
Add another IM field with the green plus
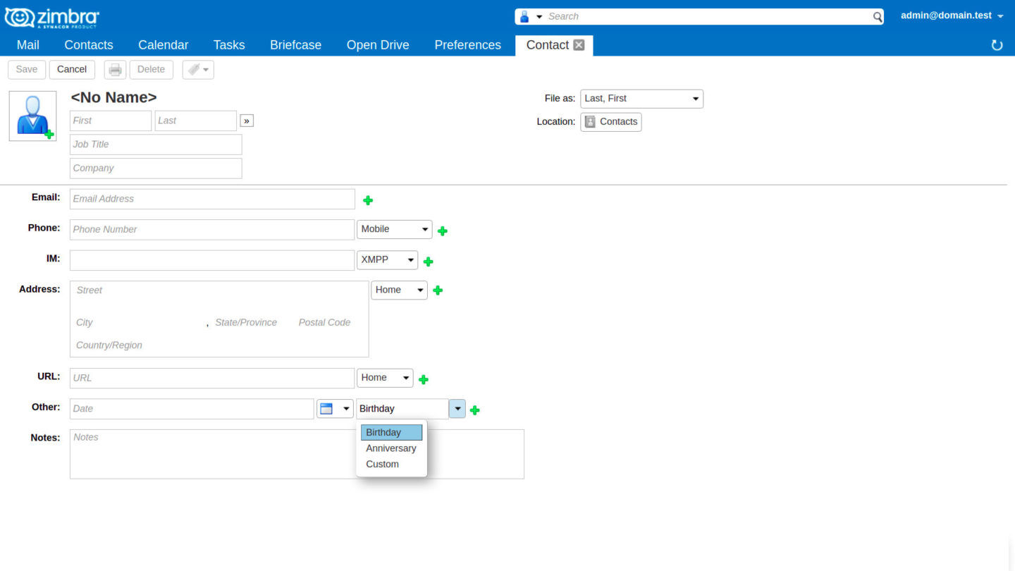coord(428,260)
